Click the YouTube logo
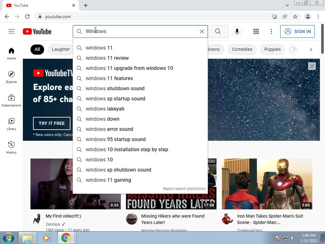This screenshot has height=244, width=325. 37,31
